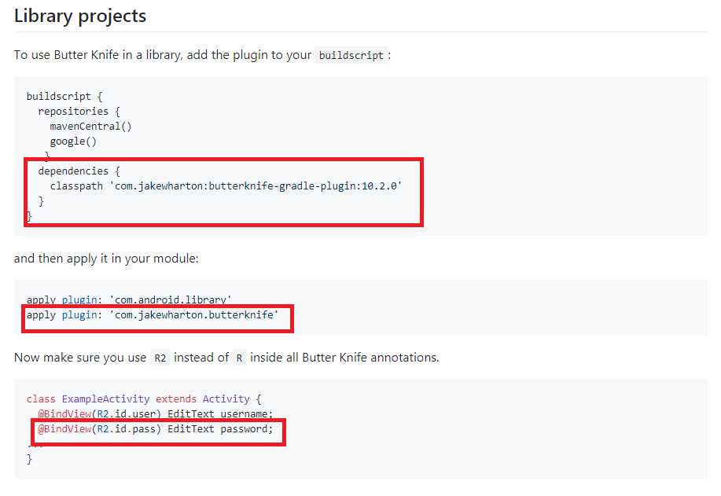Screen dimensions: 721x496
Task: Click the ExampleActivity class name
Action: (x=106, y=399)
